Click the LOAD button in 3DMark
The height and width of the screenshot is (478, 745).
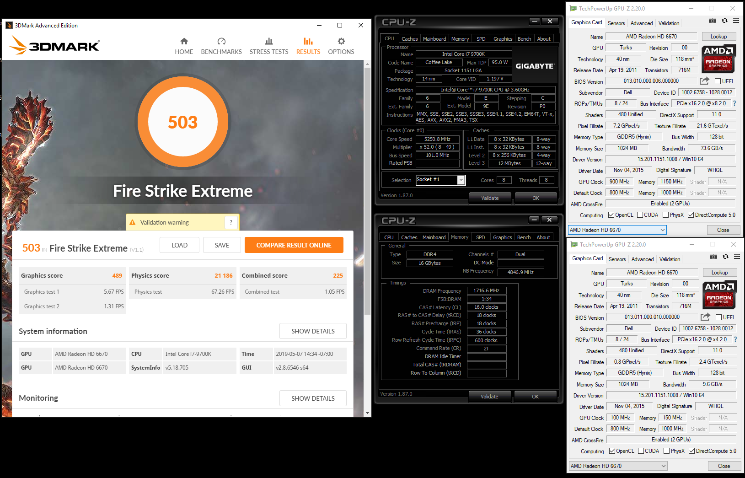coord(179,245)
